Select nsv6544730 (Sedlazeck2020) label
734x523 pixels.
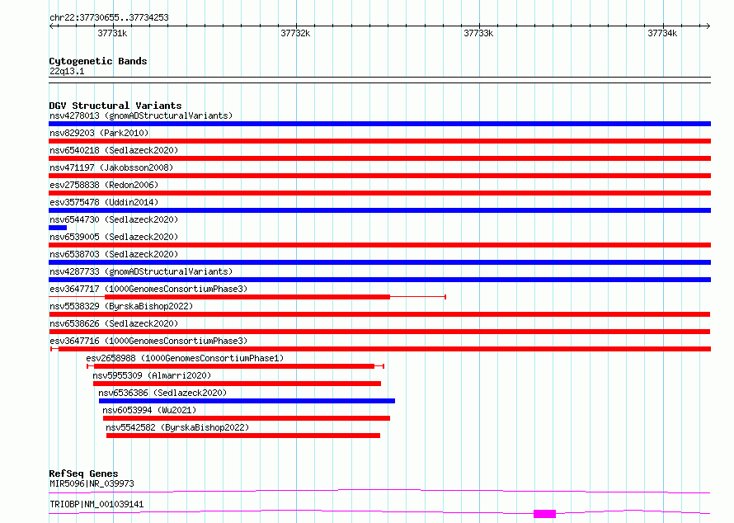pyautogui.click(x=114, y=219)
